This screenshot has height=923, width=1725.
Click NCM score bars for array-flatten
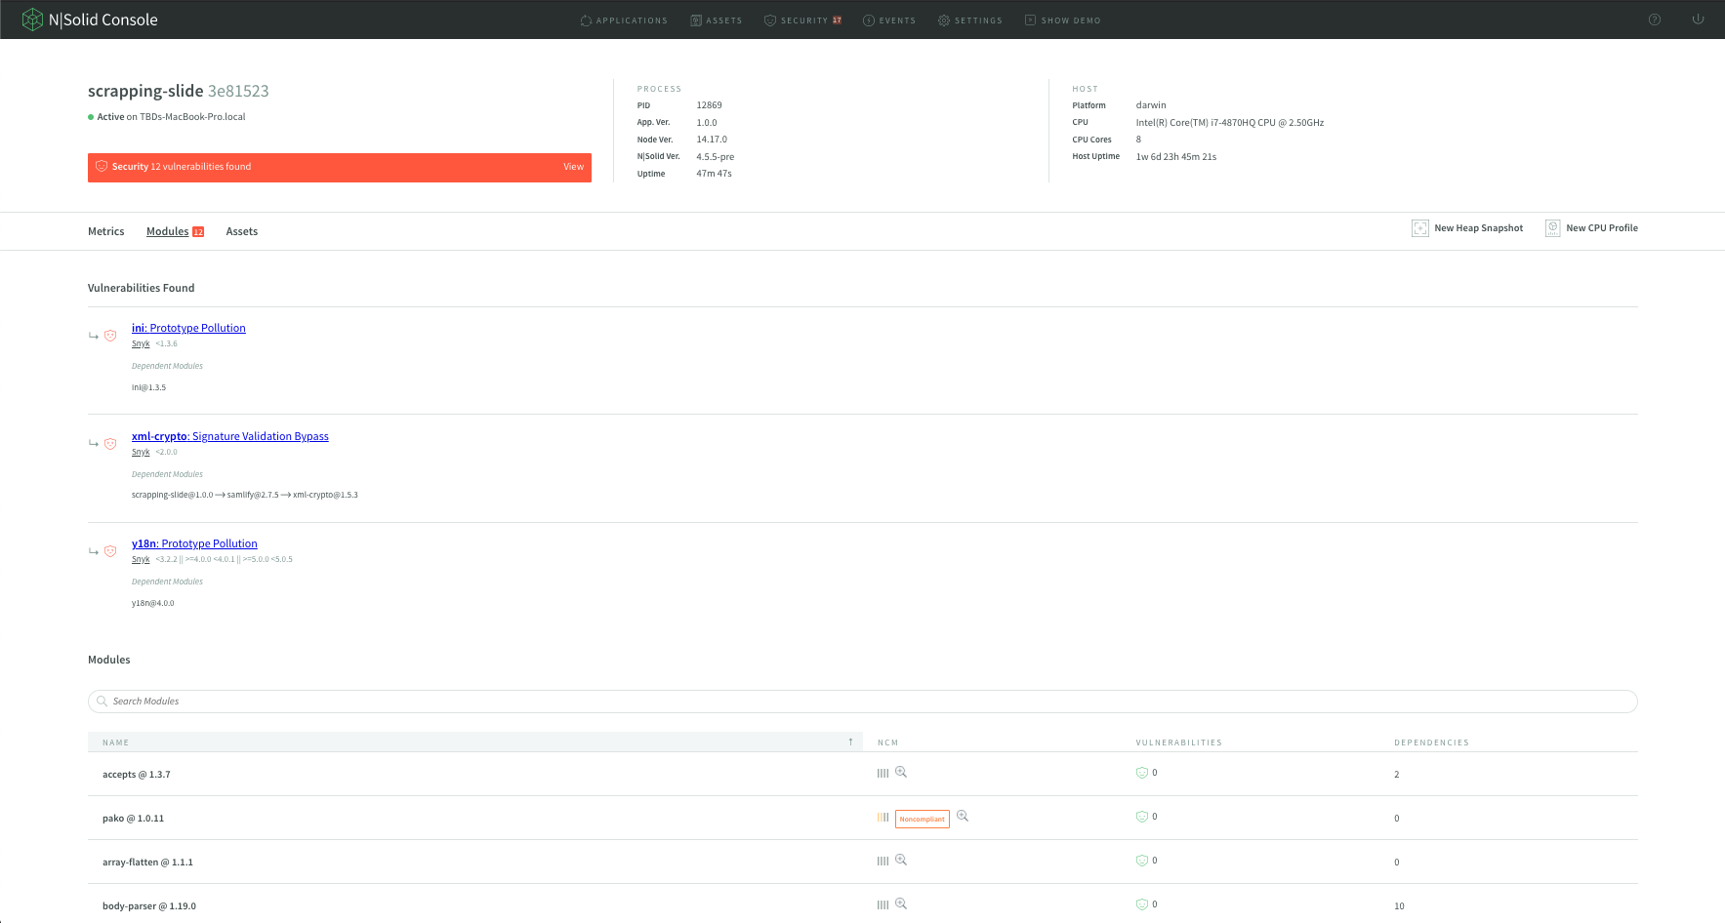tap(883, 861)
